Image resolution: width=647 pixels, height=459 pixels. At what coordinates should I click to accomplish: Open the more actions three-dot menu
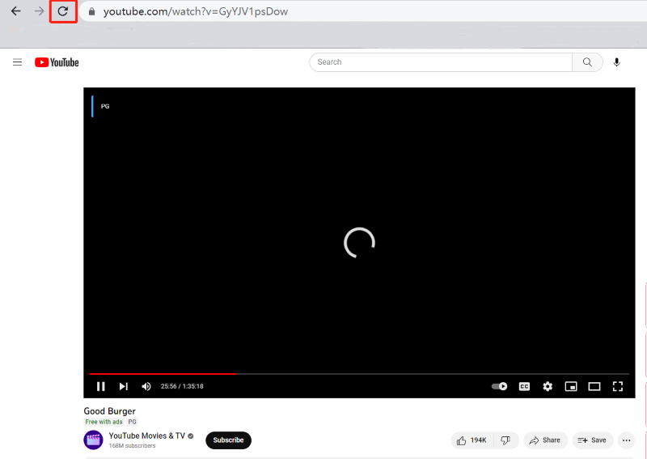click(626, 440)
